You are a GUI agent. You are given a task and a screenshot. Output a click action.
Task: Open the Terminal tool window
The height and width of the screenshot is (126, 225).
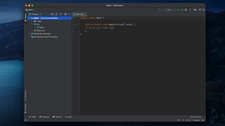click(x=57, y=117)
